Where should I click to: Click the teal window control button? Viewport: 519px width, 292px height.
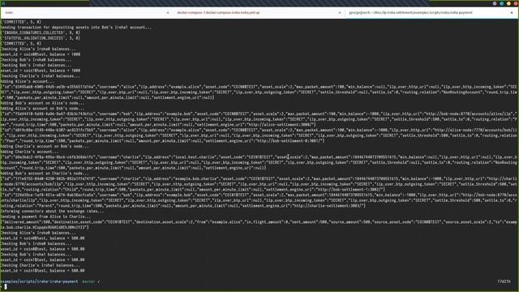[502, 3]
